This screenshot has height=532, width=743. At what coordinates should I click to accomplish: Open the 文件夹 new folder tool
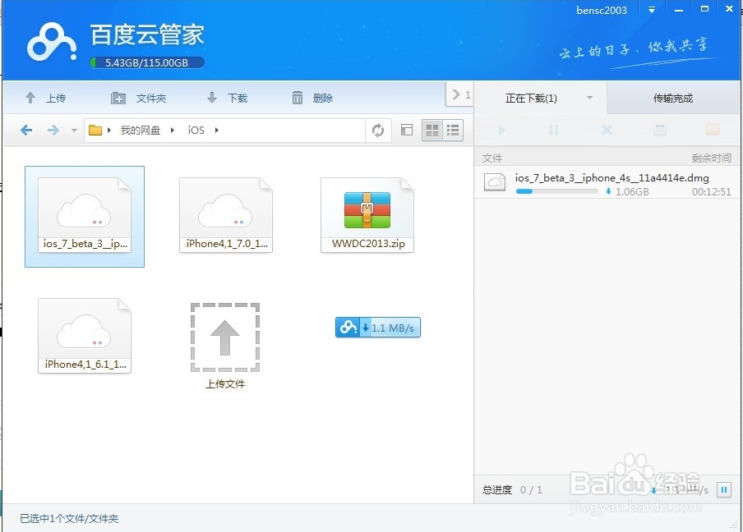(x=118, y=98)
